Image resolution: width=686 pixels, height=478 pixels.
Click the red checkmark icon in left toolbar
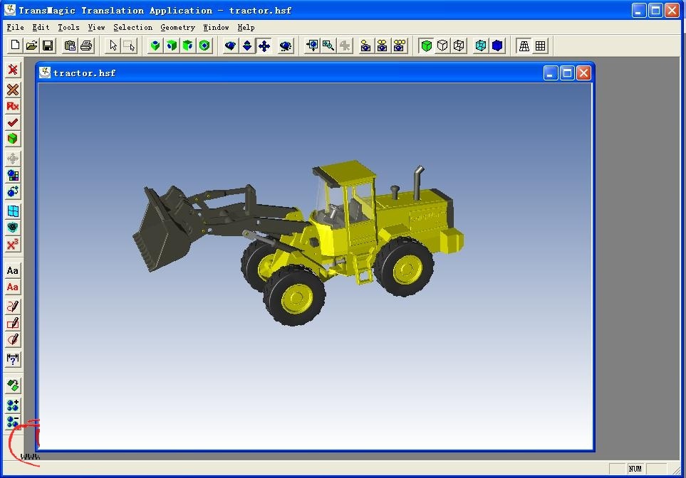coord(13,122)
